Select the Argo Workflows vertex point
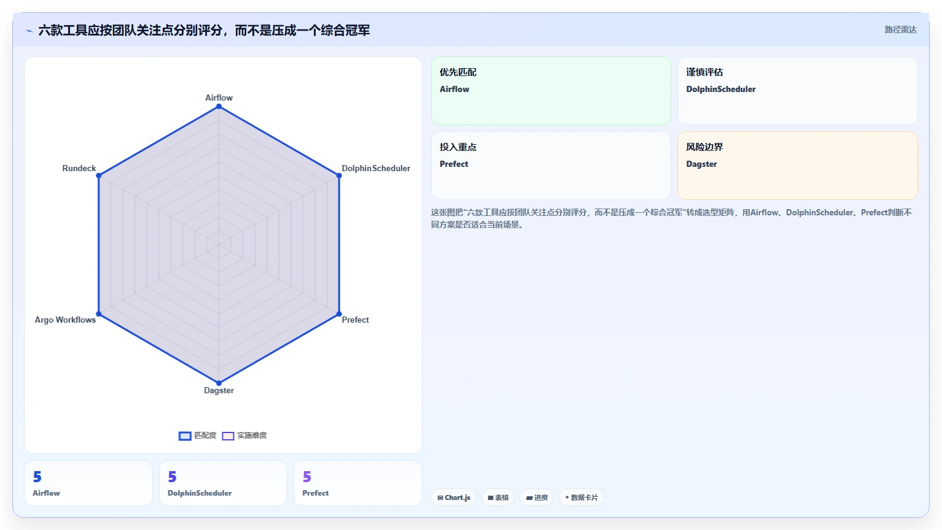942x530 pixels. point(99,314)
